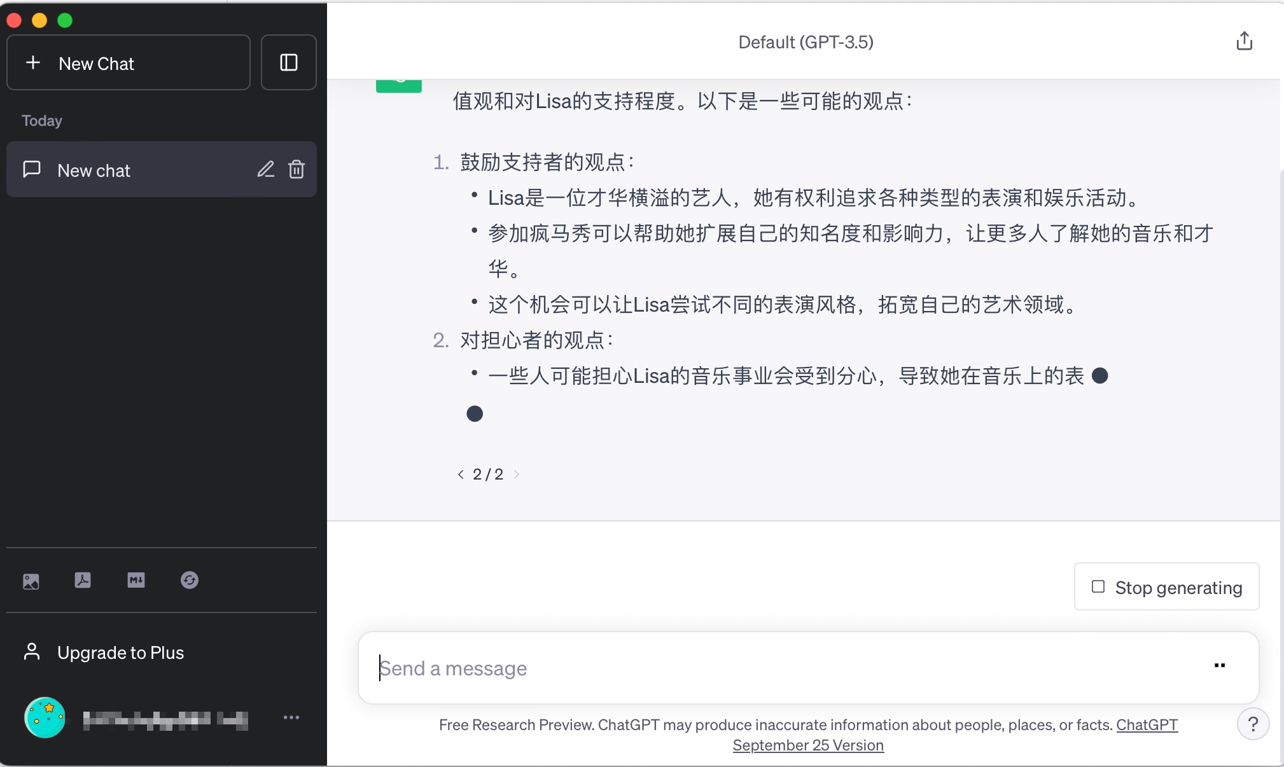
Task: View previous response with the left chevron
Action: [460, 474]
